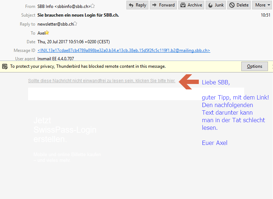The width and height of the screenshot is (273, 199).
Task: Toggle the yellow star next to Axel
Action: point(47,32)
